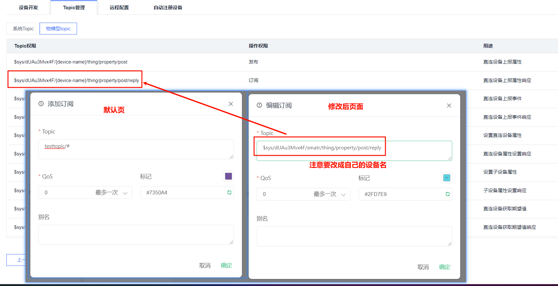Click the 直连设备上报事件响应 usage text
Screen dimensions: 558x286
pos(507,117)
